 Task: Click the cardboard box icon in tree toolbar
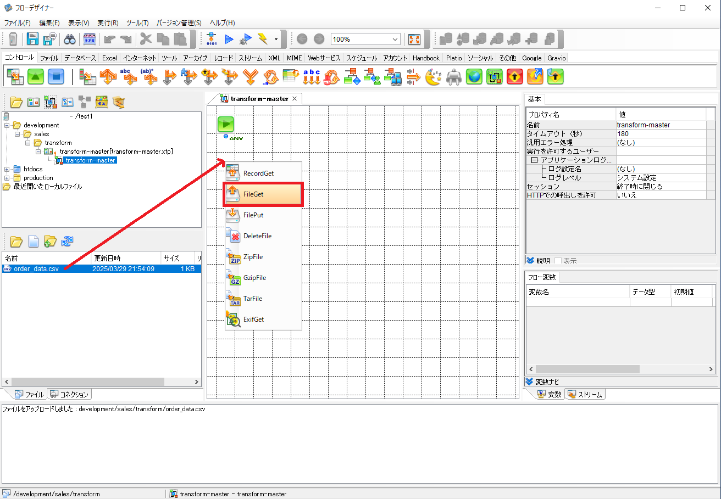[118, 102]
